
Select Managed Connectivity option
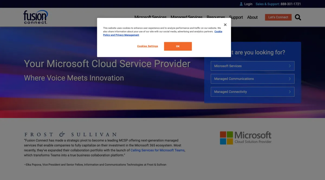(252, 92)
